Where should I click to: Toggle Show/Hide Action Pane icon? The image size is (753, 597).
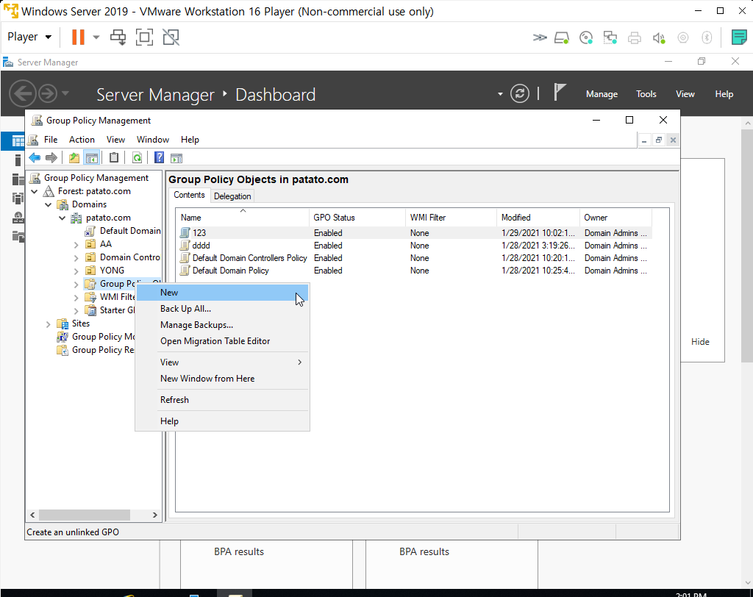coord(176,157)
